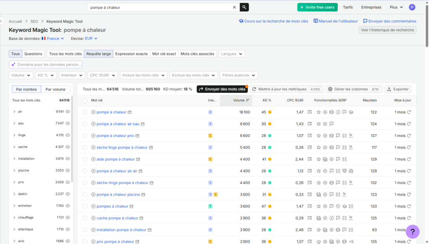Clear the search field with X icon
This screenshot has height=244, width=429.
click(x=234, y=8)
